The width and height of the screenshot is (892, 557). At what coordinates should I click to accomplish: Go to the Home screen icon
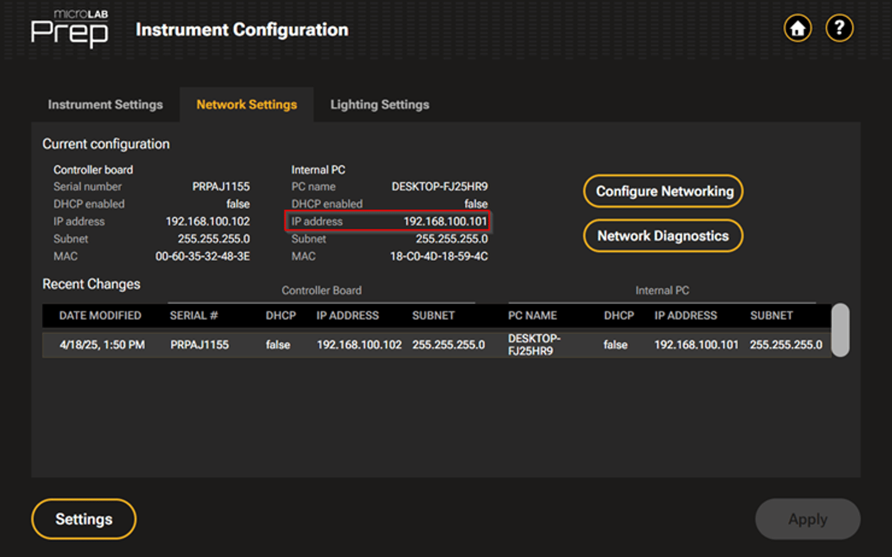798,29
